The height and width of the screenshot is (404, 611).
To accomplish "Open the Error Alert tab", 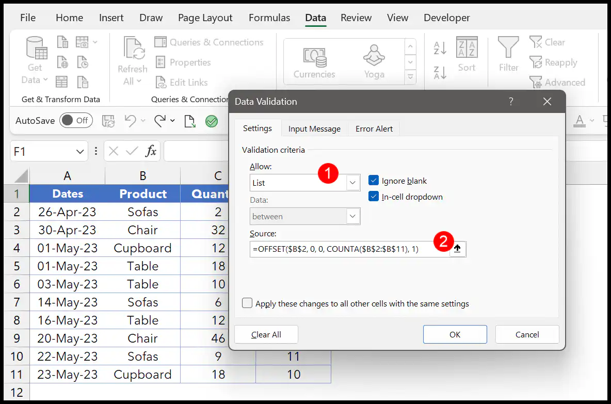I will [x=374, y=128].
